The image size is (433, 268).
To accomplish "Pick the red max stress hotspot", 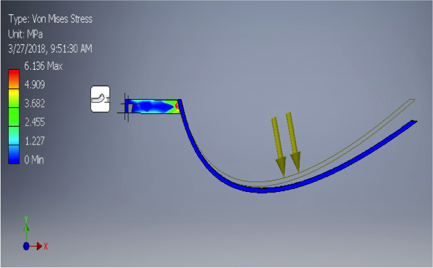I will coord(178,106).
